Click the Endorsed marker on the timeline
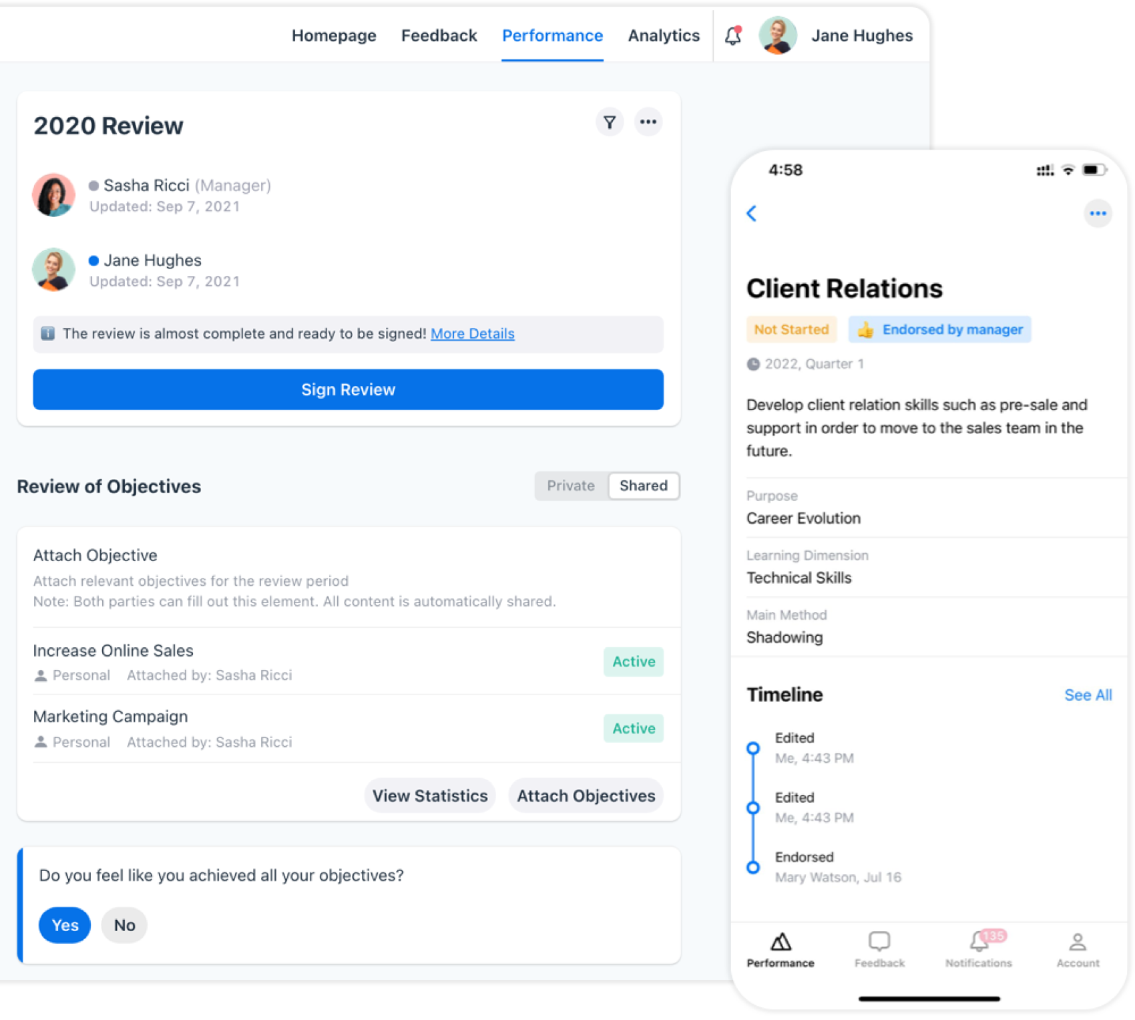The height and width of the screenshot is (1020, 1135). point(753,866)
